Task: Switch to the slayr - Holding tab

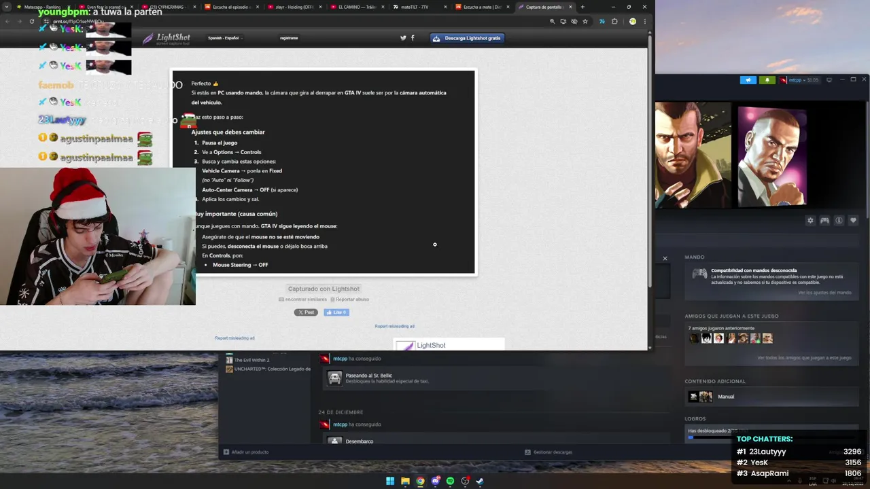Action: coord(294,7)
